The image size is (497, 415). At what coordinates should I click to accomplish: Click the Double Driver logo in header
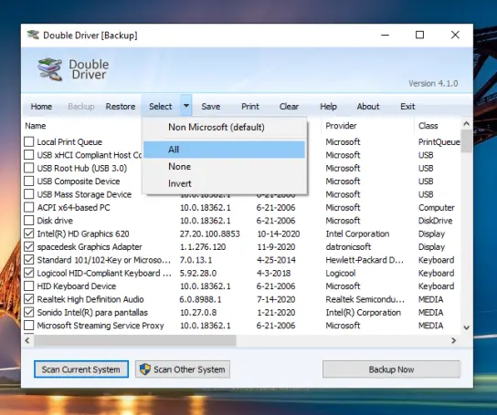[49, 69]
